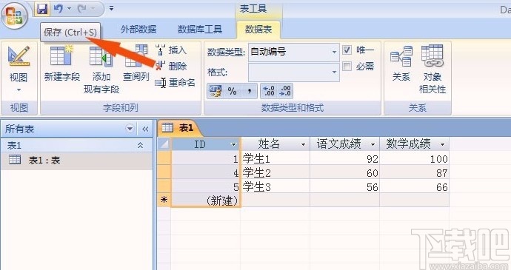Click 数学成绩 cell with value 66
The height and width of the screenshot is (270, 511).
tap(415, 186)
